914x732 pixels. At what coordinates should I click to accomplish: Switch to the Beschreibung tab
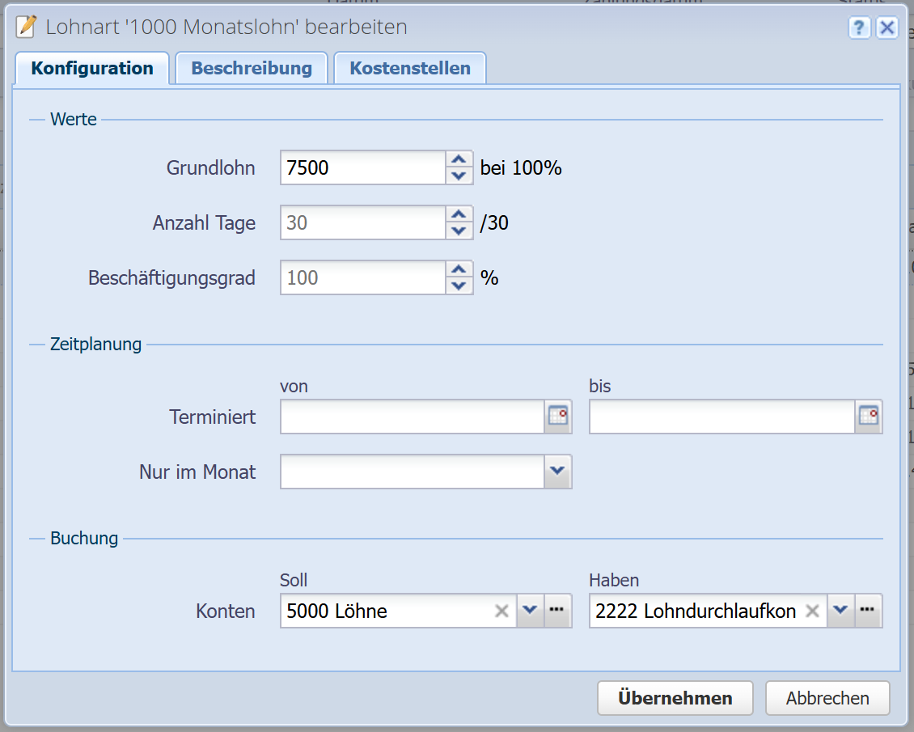point(251,69)
